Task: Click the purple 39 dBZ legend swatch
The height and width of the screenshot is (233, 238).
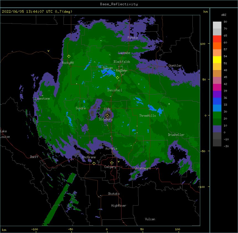Action: (x=217, y=94)
